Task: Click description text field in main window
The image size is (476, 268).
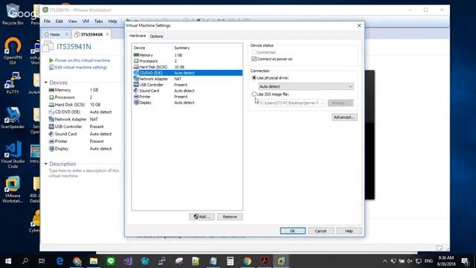Action: coord(84,173)
